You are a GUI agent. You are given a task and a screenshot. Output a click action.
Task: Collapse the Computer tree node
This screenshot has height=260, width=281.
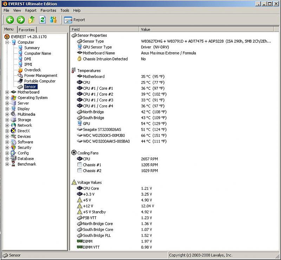tap(7, 42)
